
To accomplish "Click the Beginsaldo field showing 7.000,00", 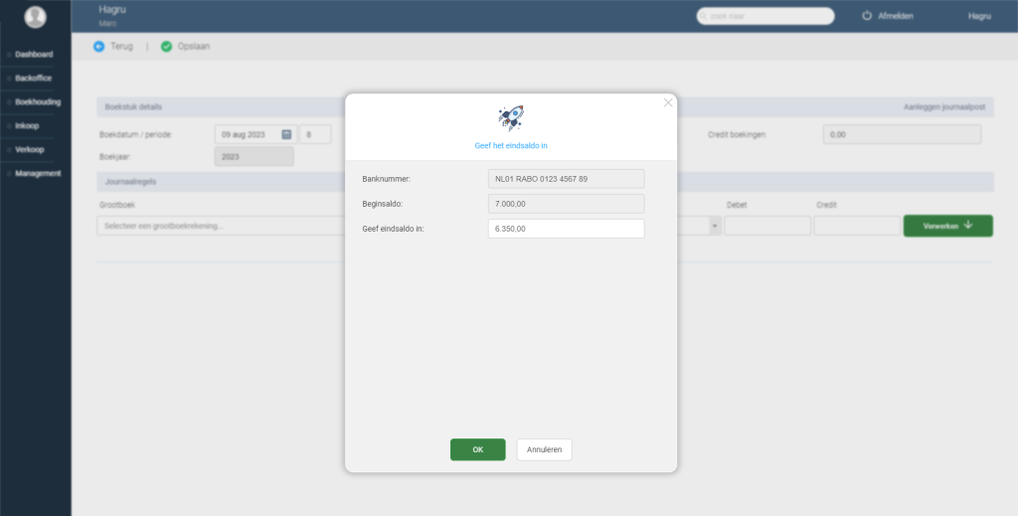I will (x=566, y=204).
